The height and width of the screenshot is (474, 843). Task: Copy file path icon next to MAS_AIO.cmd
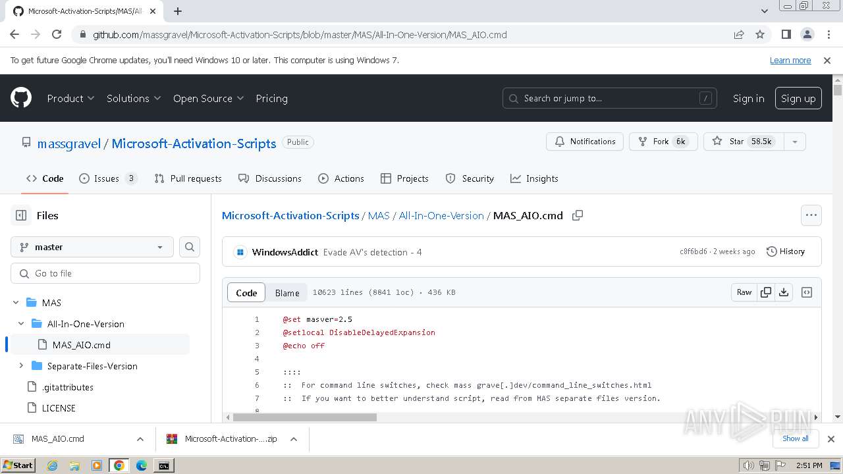click(x=578, y=215)
